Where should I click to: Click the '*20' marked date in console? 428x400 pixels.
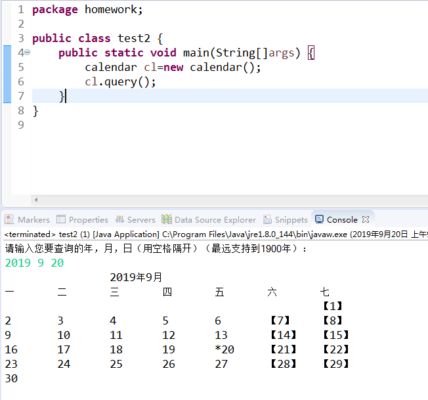(x=225, y=349)
